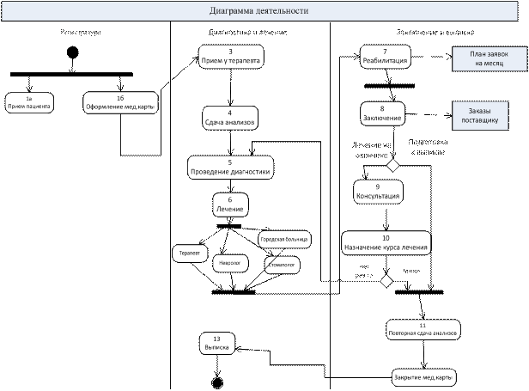Click decision diamond below Заключение
The image size is (529, 391).
tap(393, 164)
